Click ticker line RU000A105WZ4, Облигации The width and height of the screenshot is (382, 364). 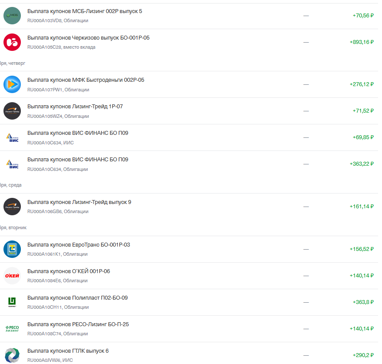tap(58, 116)
